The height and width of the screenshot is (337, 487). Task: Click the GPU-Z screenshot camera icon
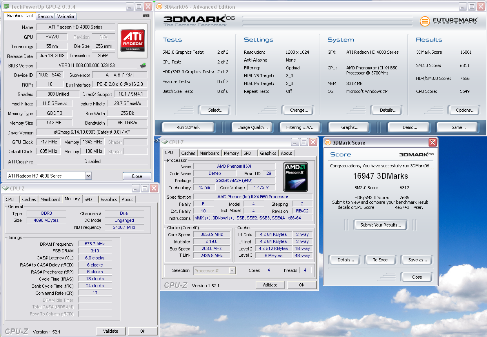tap(146, 16)
